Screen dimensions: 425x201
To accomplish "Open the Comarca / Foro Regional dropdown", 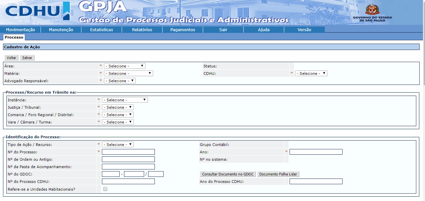I will (118, 115).
